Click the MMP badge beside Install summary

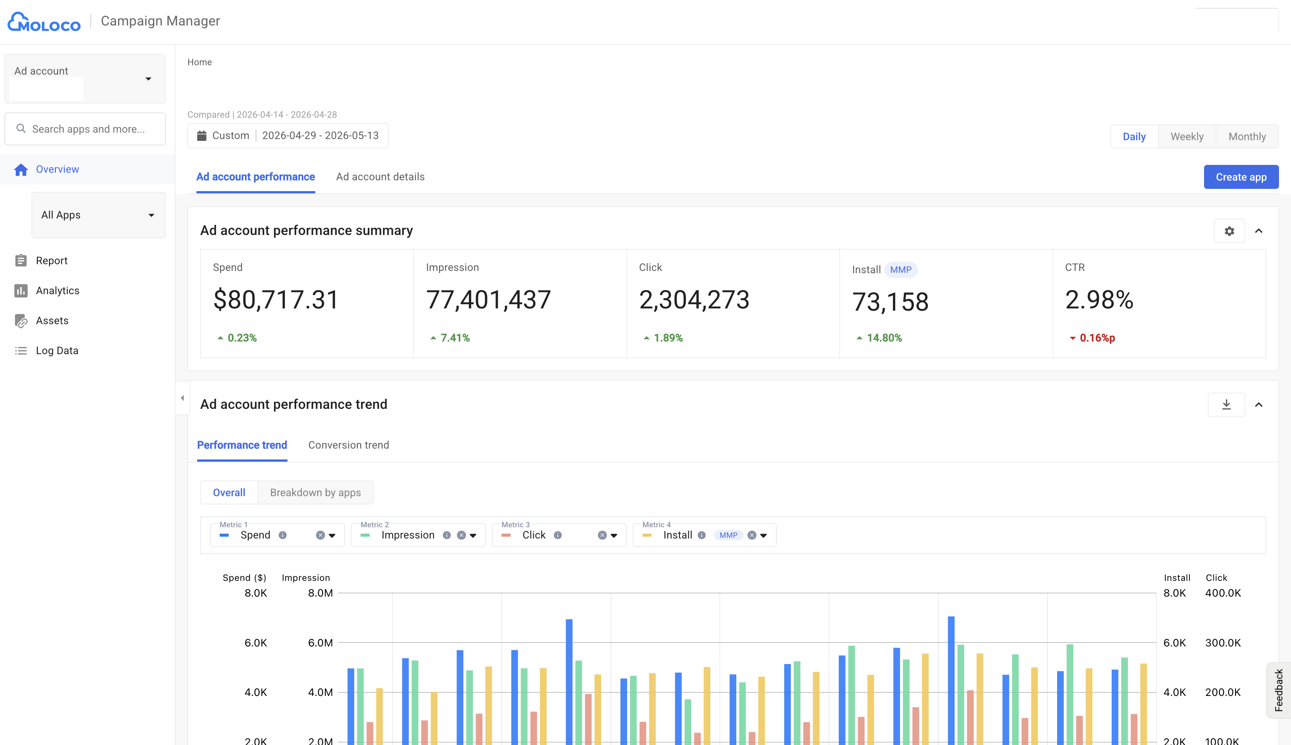pos(900,270)
